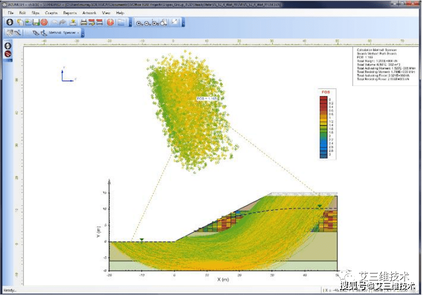Screen dimensions: 423x295
Task: Click the green Save disk icon
Action: (36, 23)
